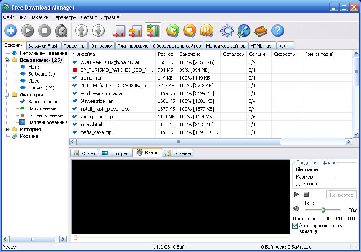Switch to the Отправки tab
Viewport: 361px width, 252px height.
[x=101, y=46]
